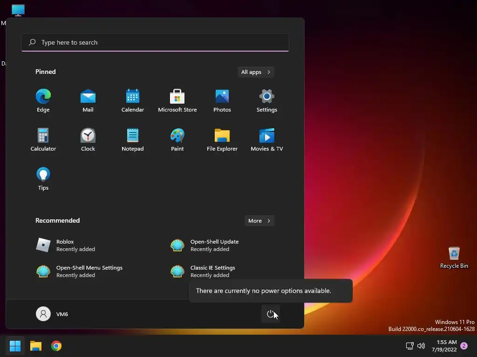Open pinned File Explorer in Start menu
Image resolution: width=477 pixels, height=357 pixels.
222,139
